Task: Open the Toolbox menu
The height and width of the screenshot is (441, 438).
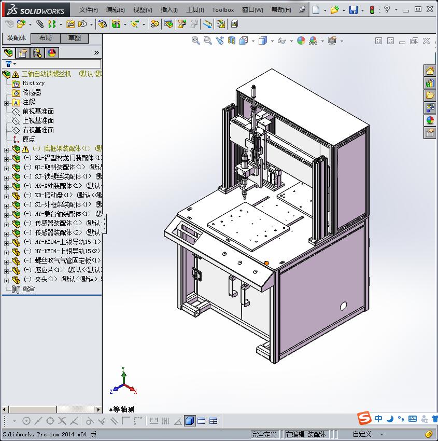Action: (x=223, y=10)
